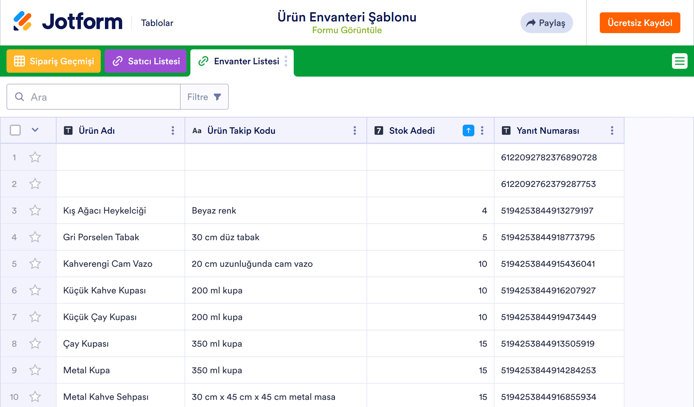This screenshot has width=694, height=407.
Task: Open the Formu Görüntüle link
Action: coord(347,30)
